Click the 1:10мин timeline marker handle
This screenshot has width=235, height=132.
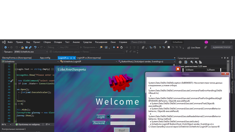183,70
